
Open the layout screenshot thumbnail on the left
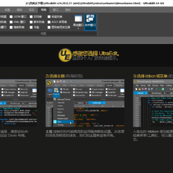click(x=18, y=103)
